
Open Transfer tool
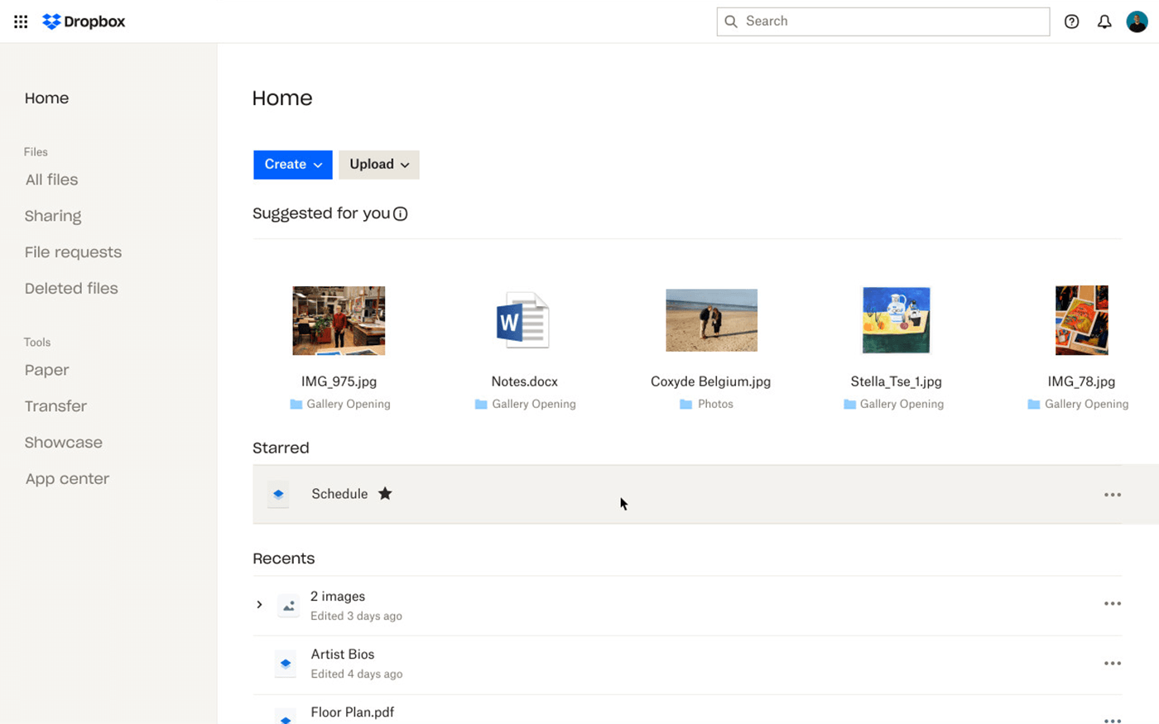(55, 406)
